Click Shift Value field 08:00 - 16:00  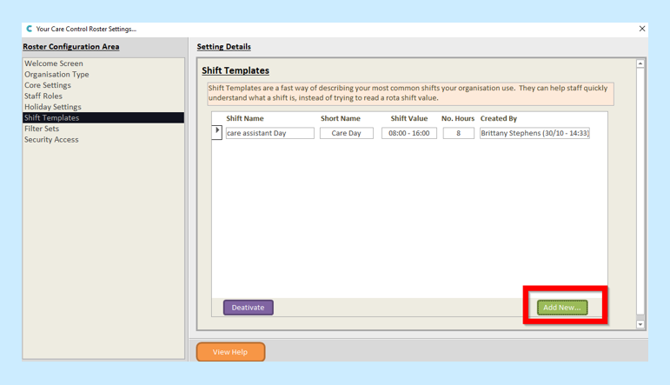(x=409, y=133)
